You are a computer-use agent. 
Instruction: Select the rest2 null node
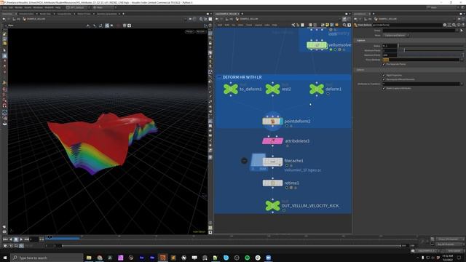coord(272,89)
